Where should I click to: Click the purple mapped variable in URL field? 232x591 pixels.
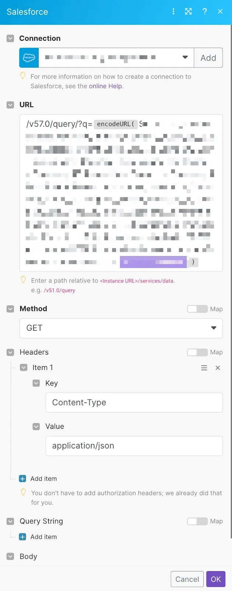pyautogui.click(x=153, y=262)
